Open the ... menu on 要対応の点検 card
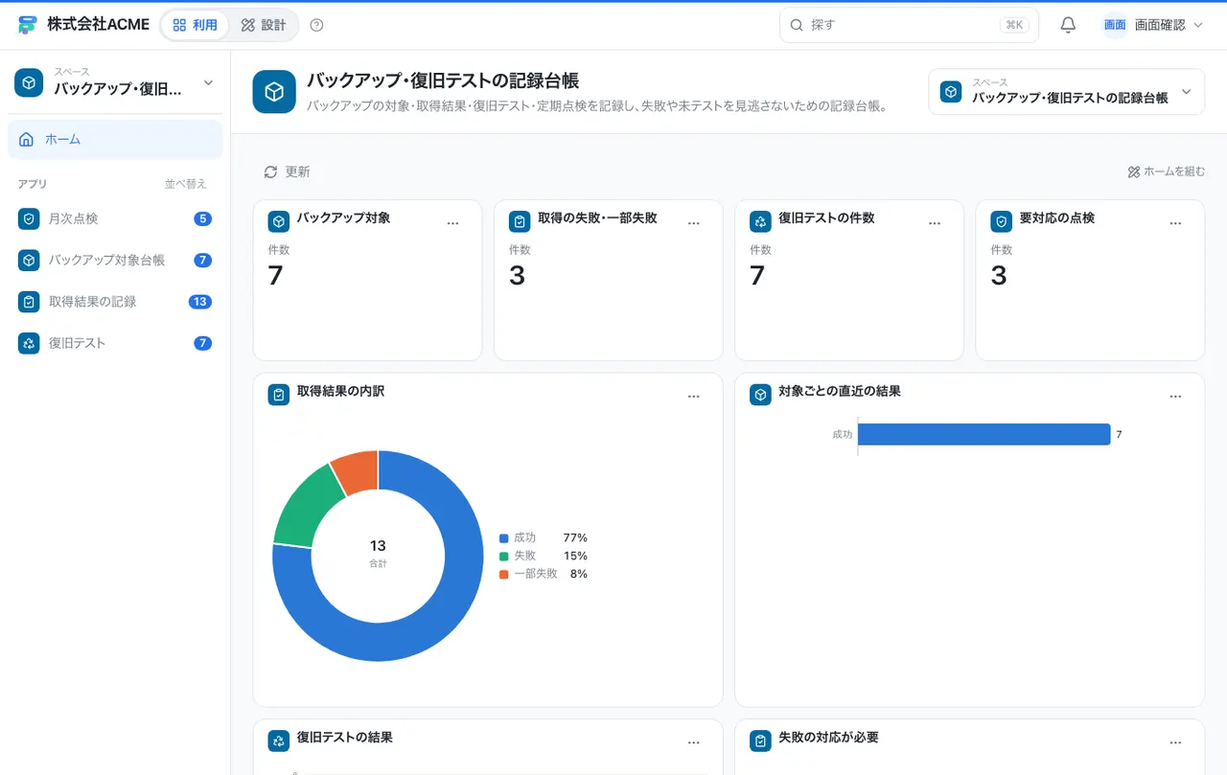 click(1175, 223)
